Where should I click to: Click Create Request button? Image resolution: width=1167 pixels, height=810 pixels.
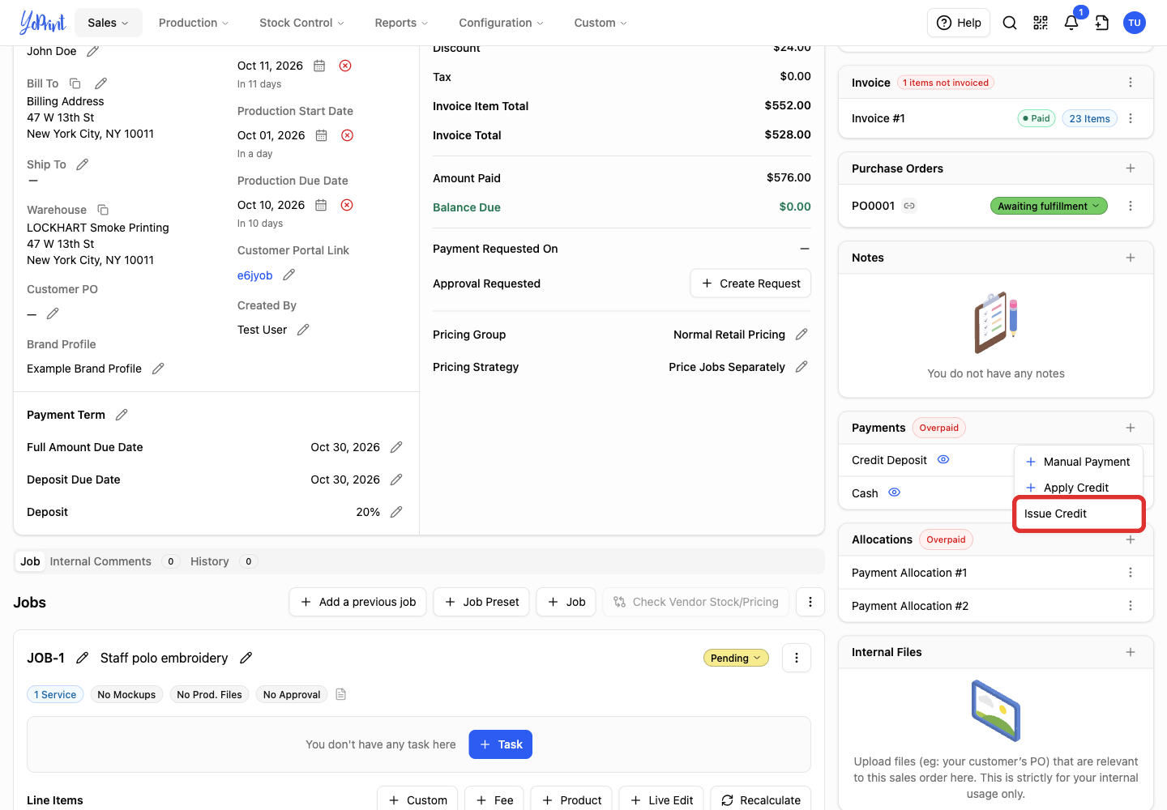tap(750, 283)
